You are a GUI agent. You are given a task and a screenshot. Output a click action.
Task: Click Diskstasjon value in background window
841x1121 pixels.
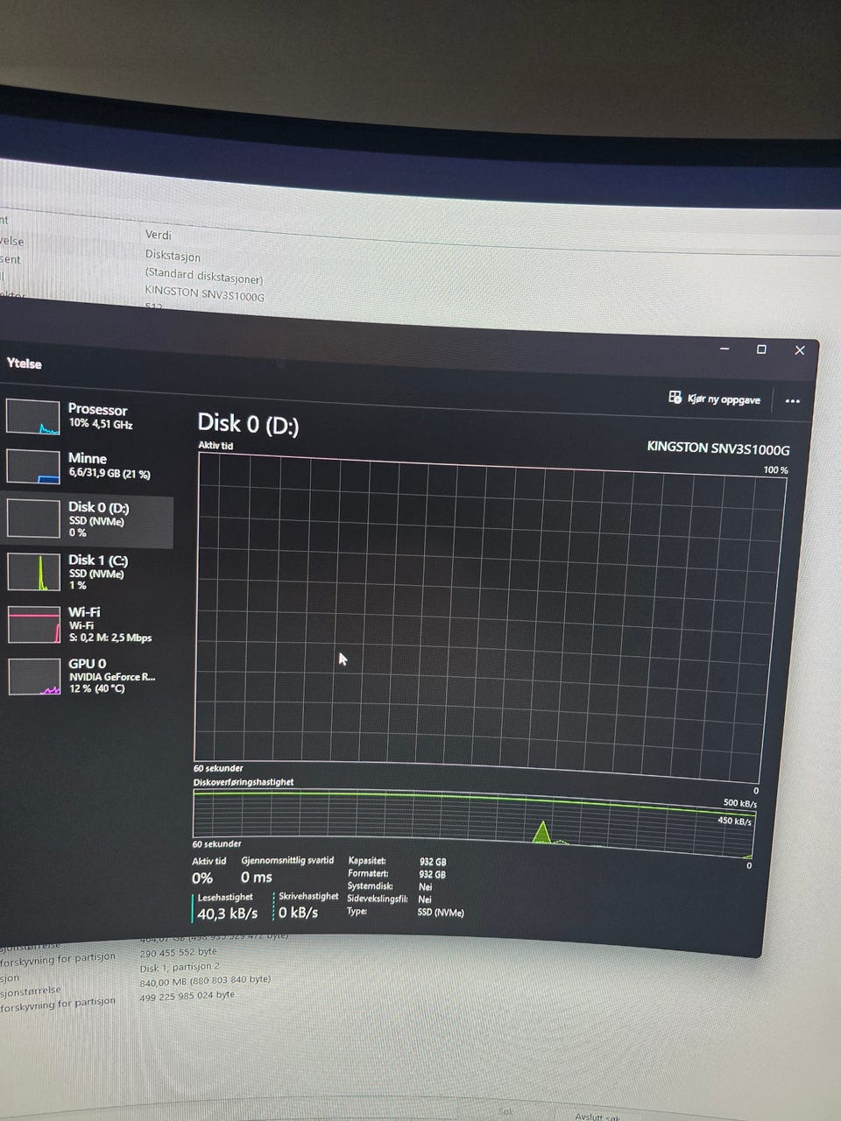(x=173, y=257)
